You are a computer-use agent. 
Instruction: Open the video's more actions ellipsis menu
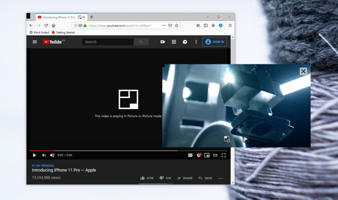coord(220,178)
